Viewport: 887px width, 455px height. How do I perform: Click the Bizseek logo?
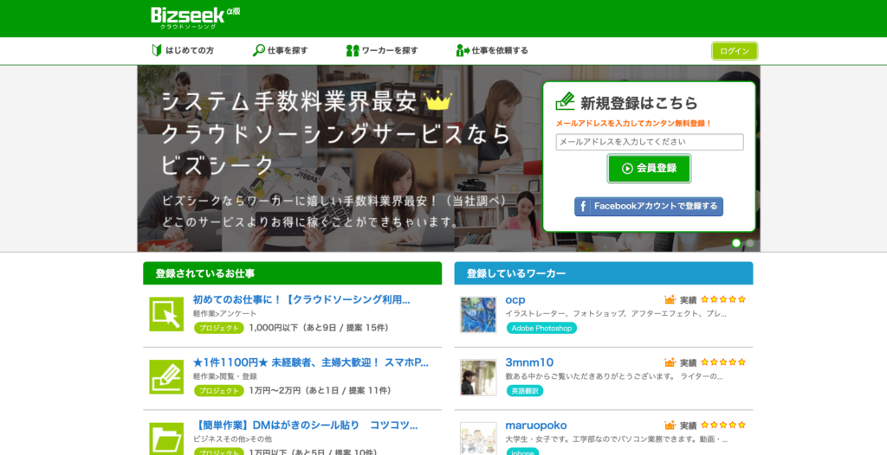(195, 17)
